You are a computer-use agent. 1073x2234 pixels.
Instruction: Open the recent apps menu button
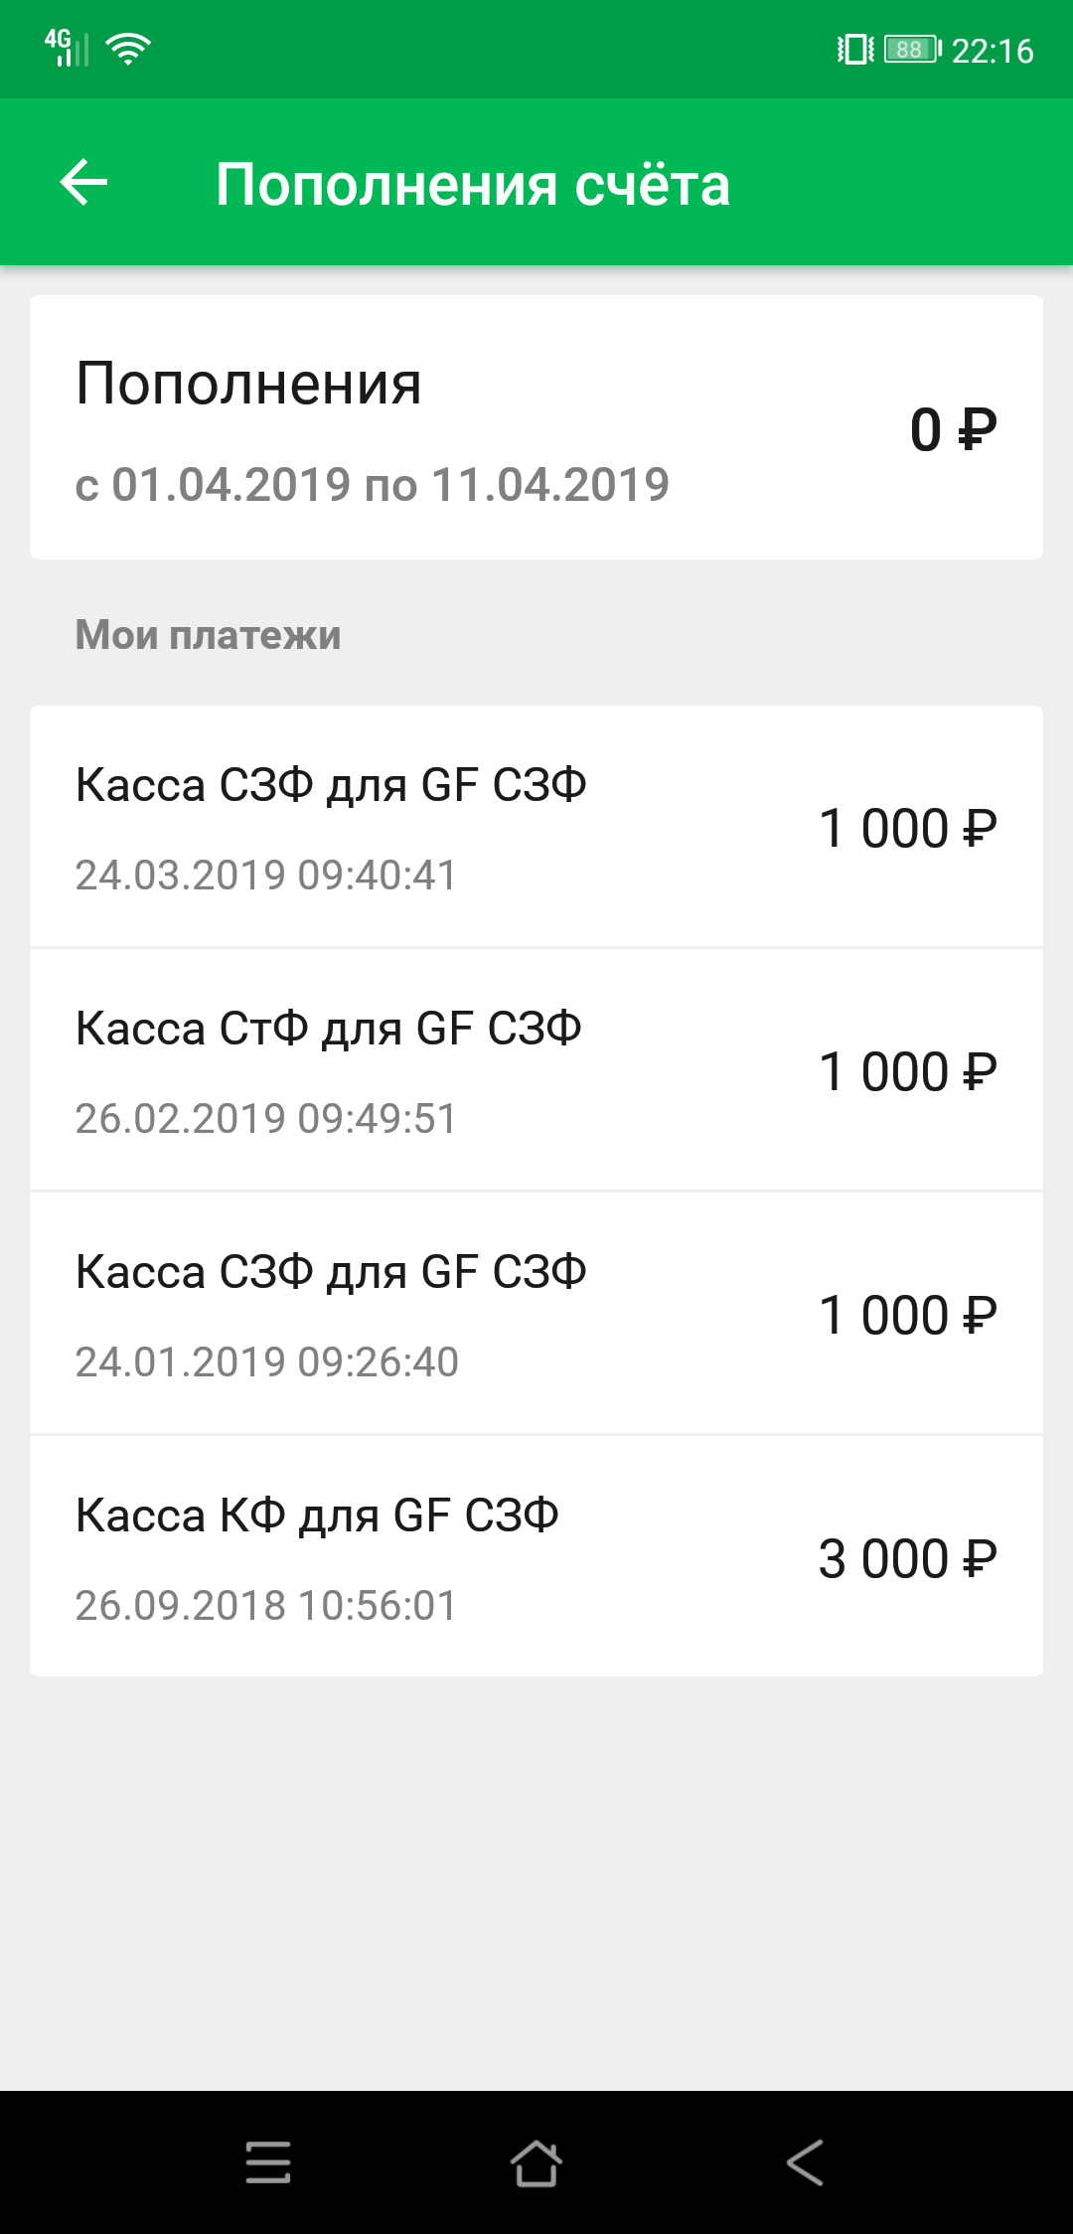tap(268, 2162)
